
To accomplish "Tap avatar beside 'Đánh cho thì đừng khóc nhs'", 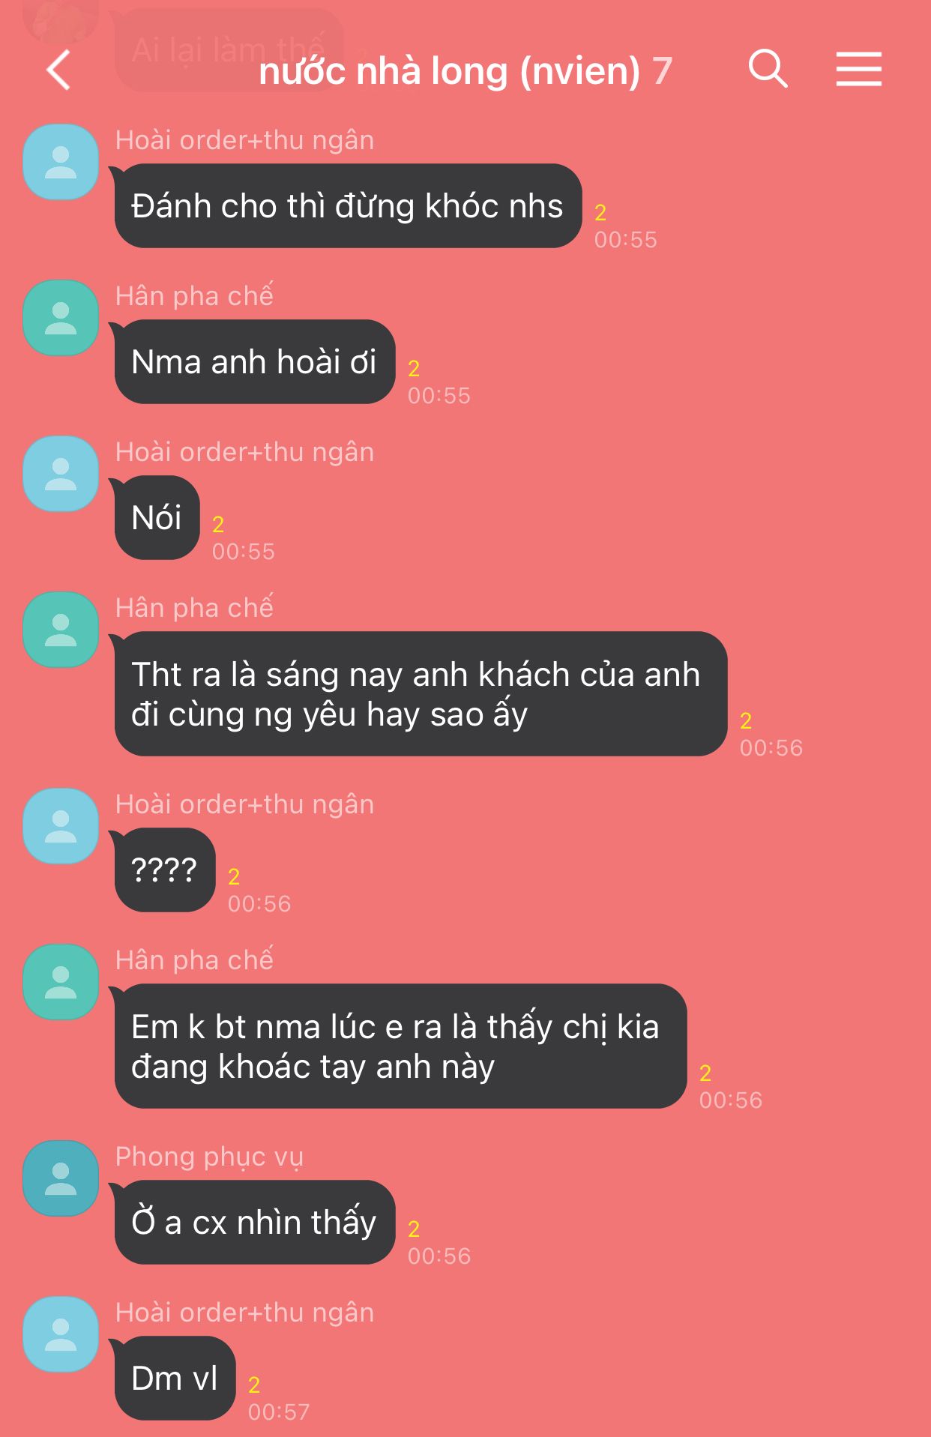I will pos(61,162).
